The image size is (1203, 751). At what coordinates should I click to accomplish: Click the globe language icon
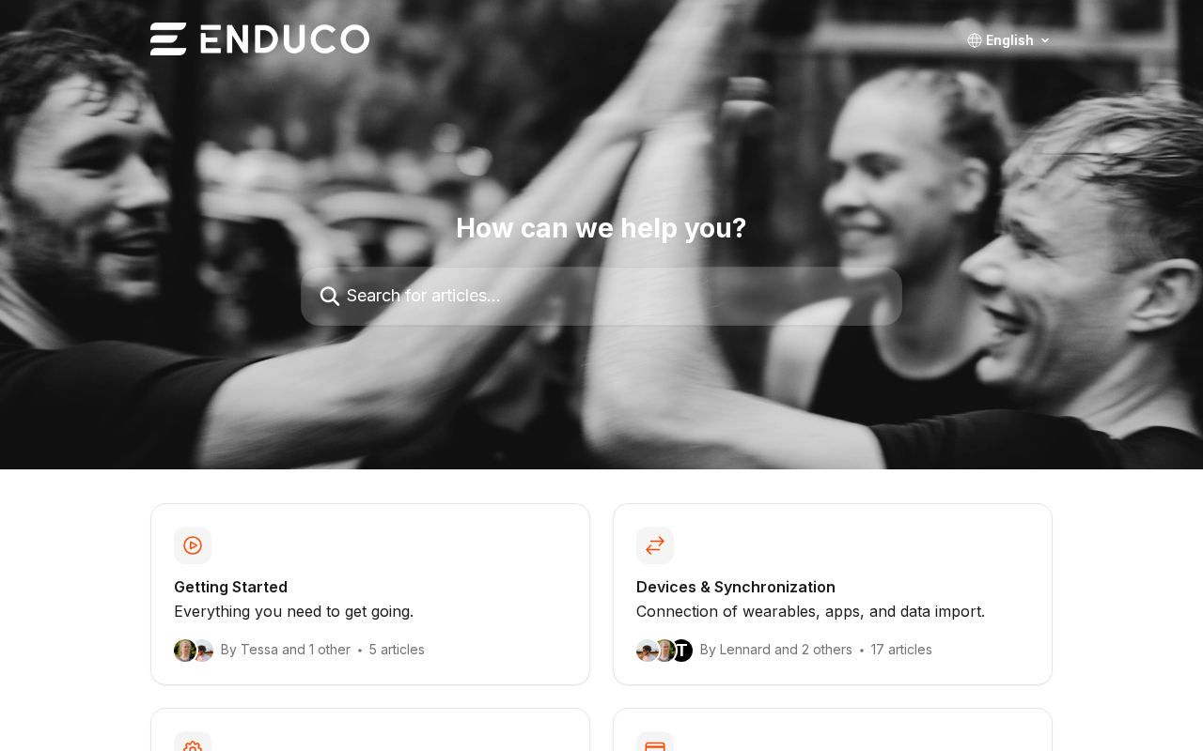975,40
